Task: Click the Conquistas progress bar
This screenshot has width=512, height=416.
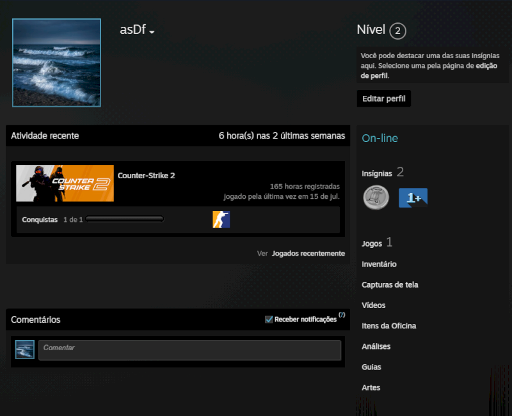Action: coord(124,219)
